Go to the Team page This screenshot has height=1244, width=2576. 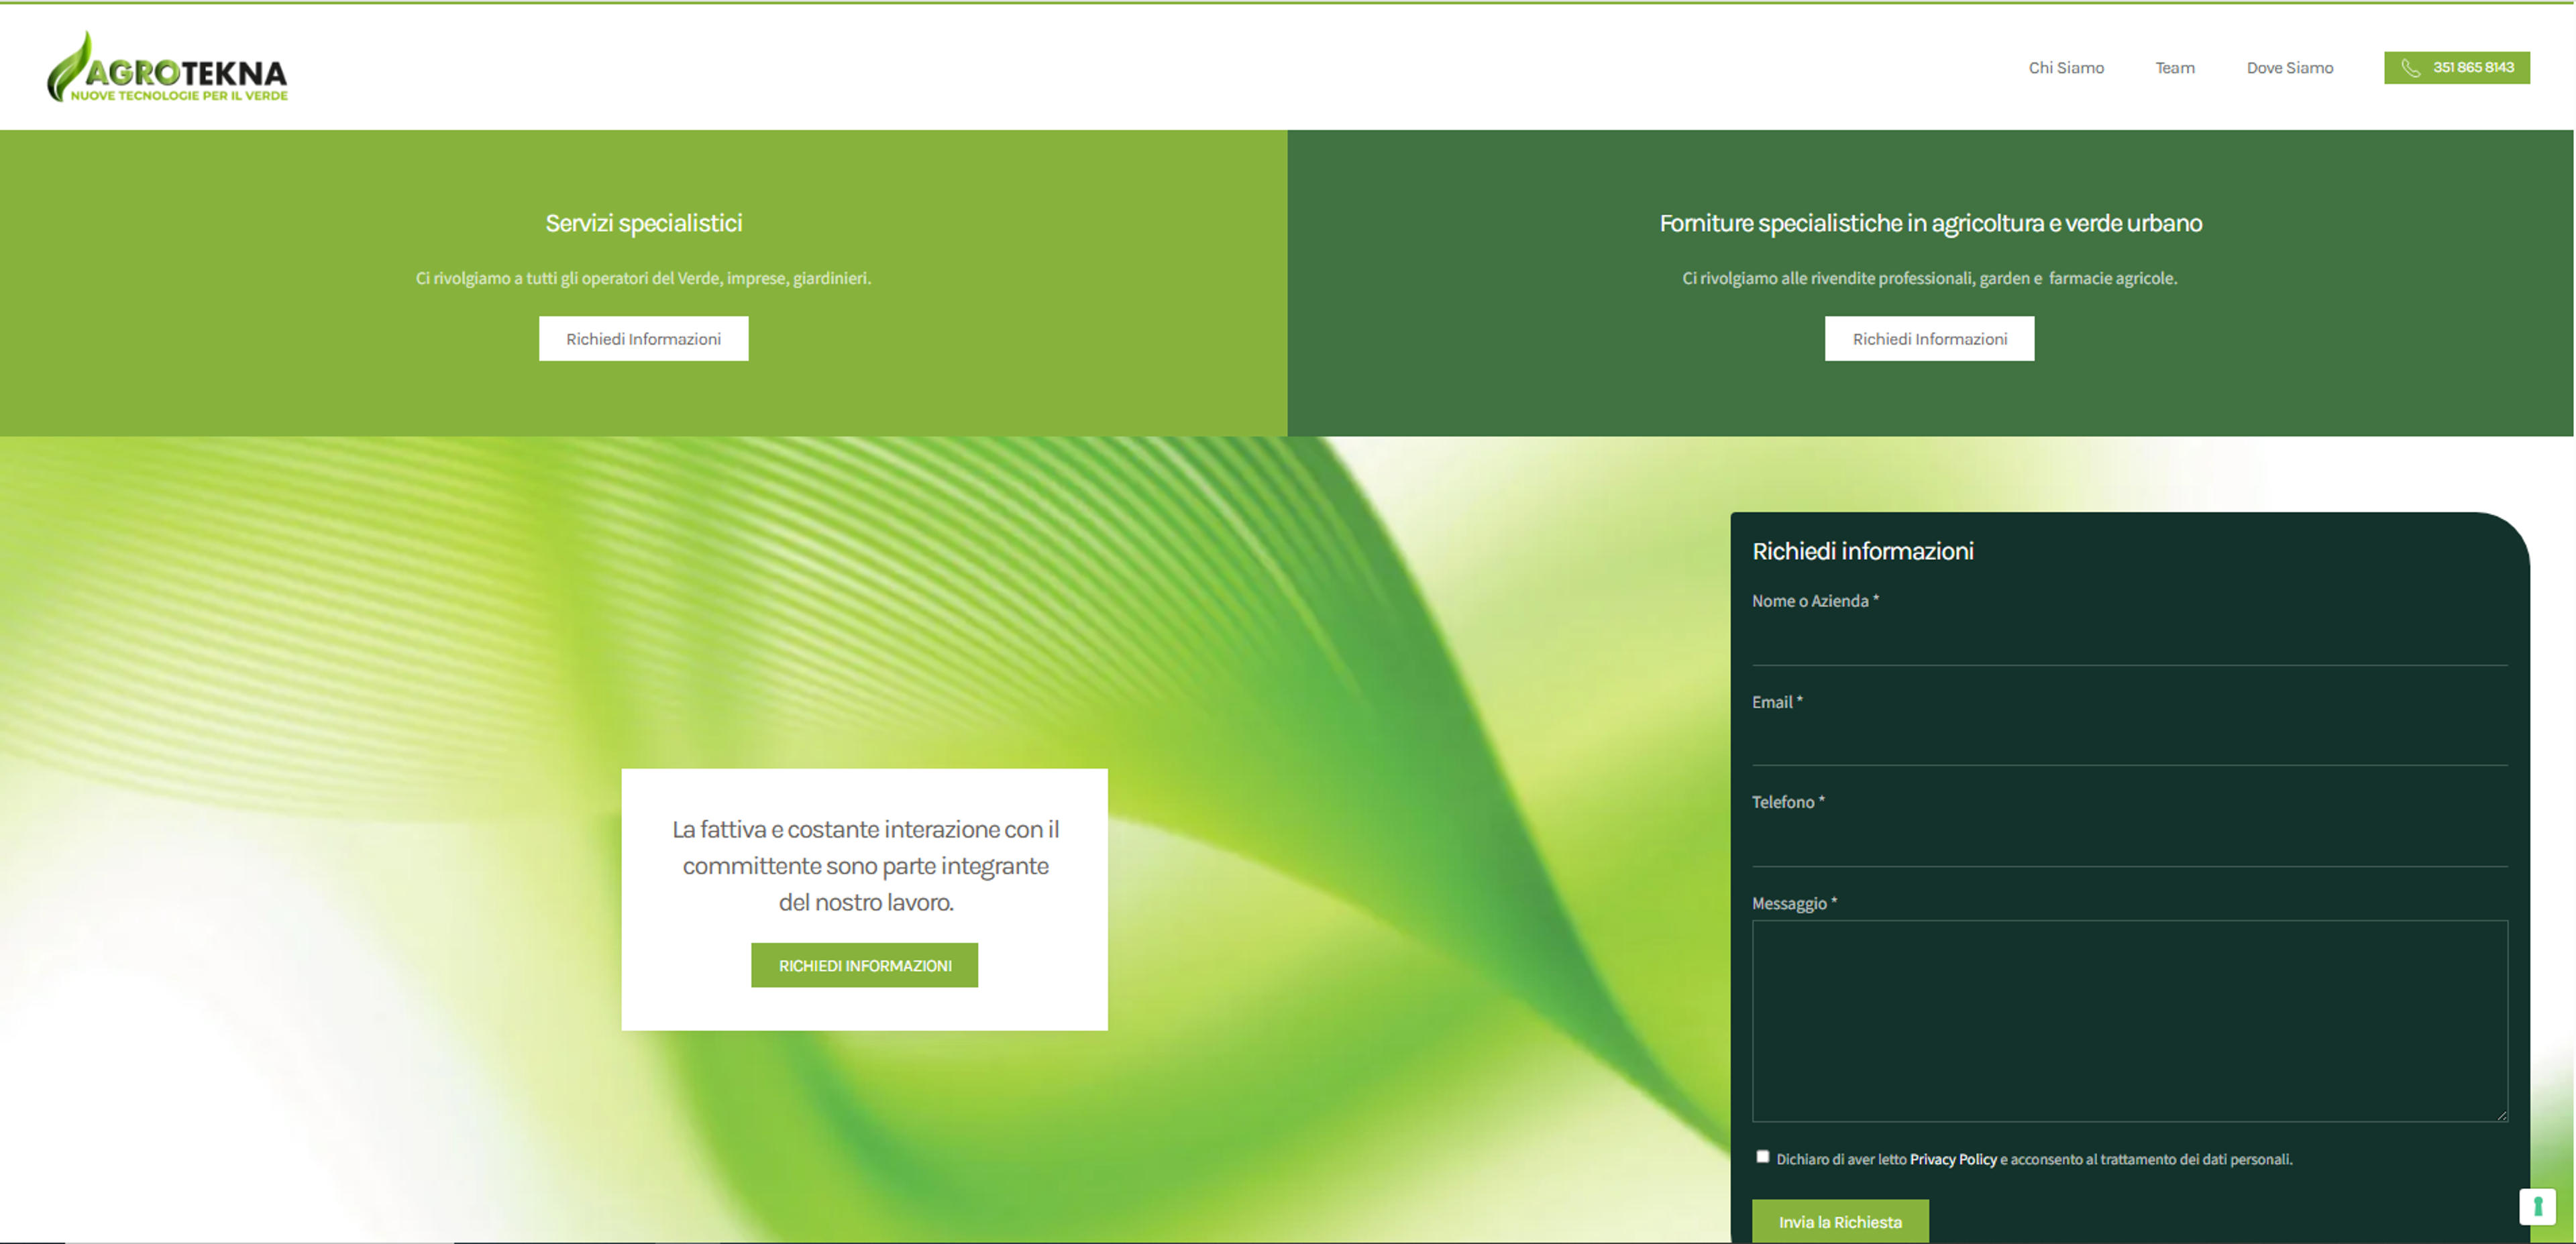pyautogui.click(x=2175, y=68)
